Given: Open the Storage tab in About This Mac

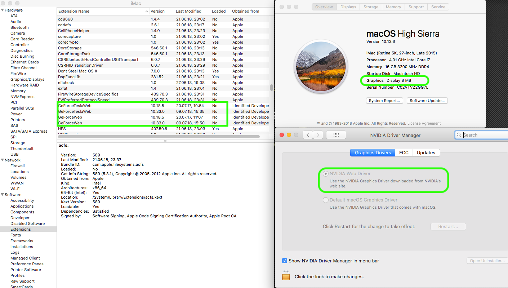Looking at the screenshot, I should coord(371,7).
